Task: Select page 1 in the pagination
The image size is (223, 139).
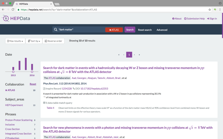Action: click(129, 55)
